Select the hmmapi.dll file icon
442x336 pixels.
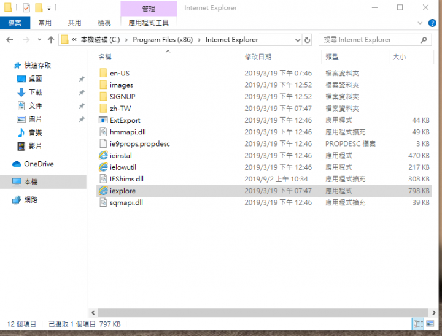pos(103,132)
